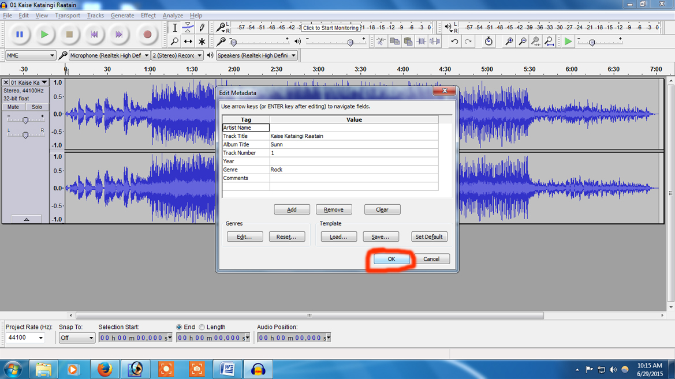Open the Generate menu
Image resolution: width=675 pixels, height=379 pixels.
coord(122,15)
